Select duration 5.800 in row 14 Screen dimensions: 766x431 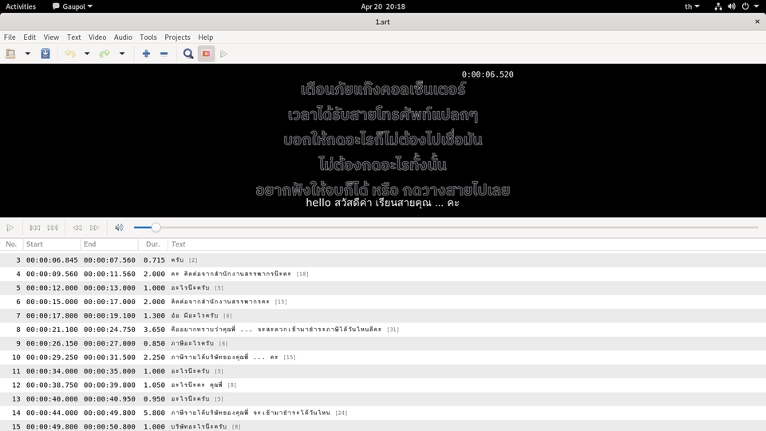(154, 413)
